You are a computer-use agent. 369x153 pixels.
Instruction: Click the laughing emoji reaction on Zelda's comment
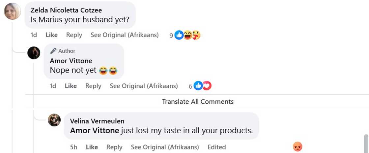point(188,35)
